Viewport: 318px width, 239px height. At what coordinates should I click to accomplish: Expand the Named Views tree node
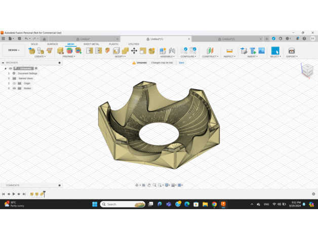click(x=9, y=78)
